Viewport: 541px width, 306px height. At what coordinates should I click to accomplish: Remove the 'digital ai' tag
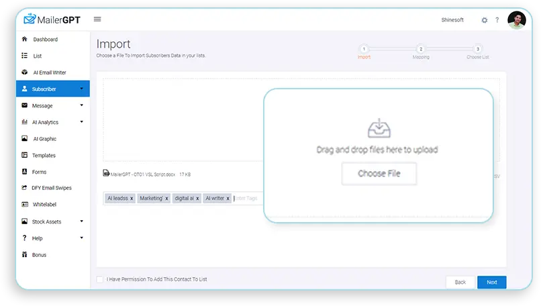(x=197, y=199)
